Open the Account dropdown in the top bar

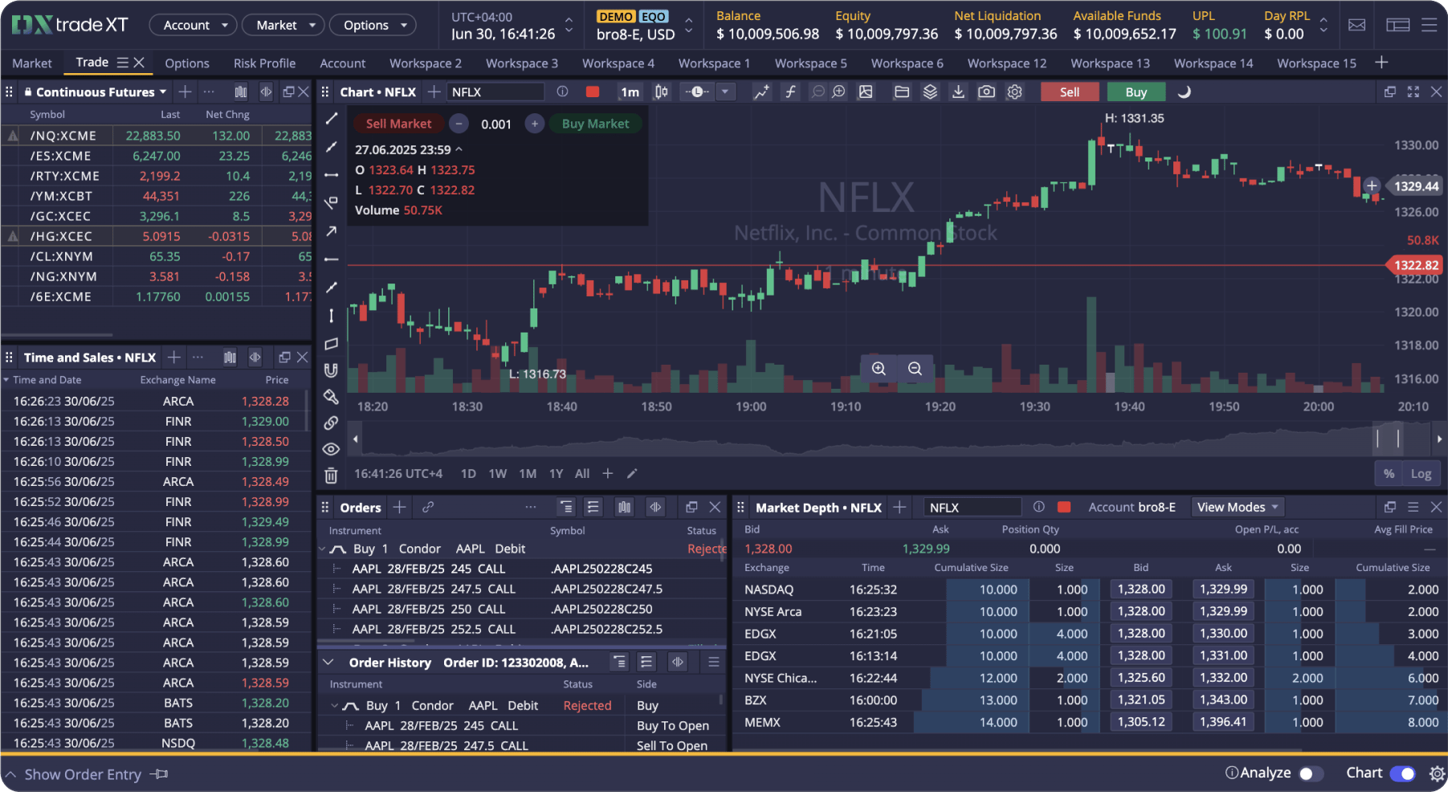192,25
